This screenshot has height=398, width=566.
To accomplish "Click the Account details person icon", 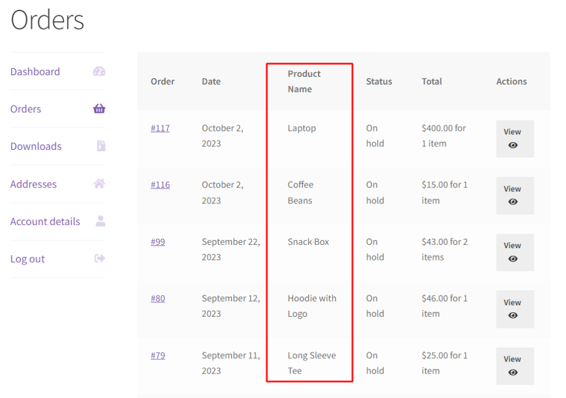I will [101, 221].
